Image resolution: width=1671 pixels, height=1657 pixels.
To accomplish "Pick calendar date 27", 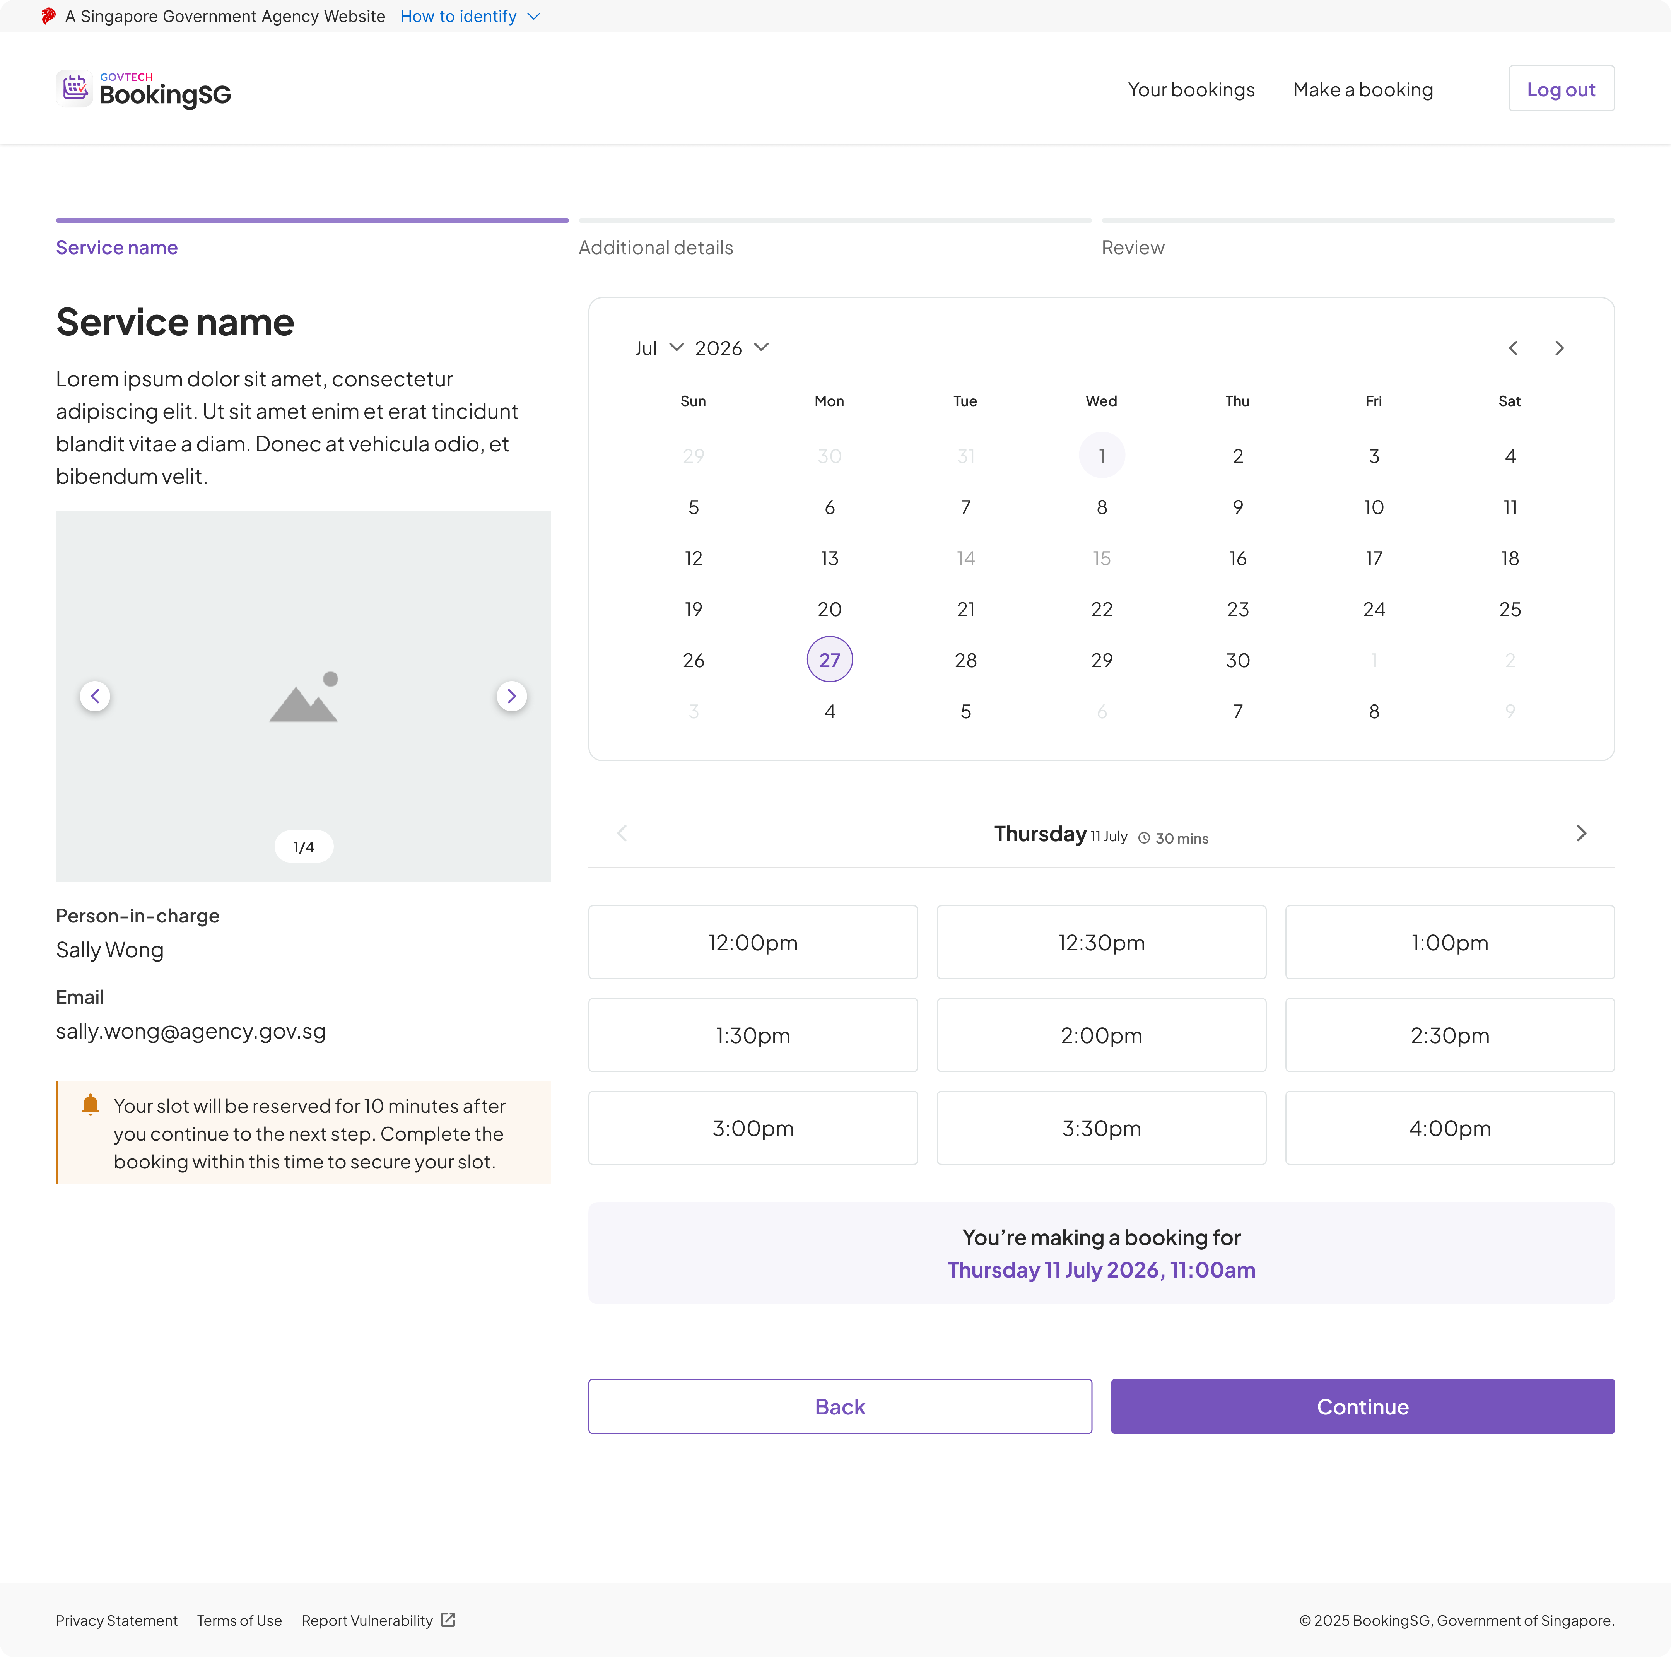I will pos(829,660).
